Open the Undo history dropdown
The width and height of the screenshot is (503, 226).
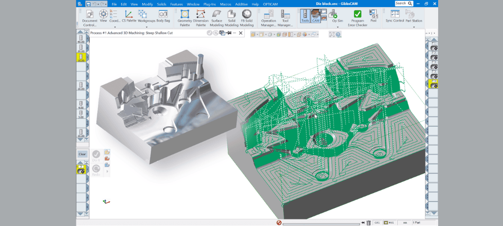point(98,4)
